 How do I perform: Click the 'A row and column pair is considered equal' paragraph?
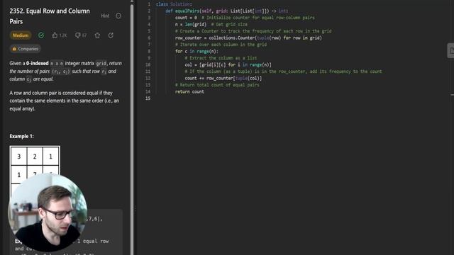pos(65,101)
